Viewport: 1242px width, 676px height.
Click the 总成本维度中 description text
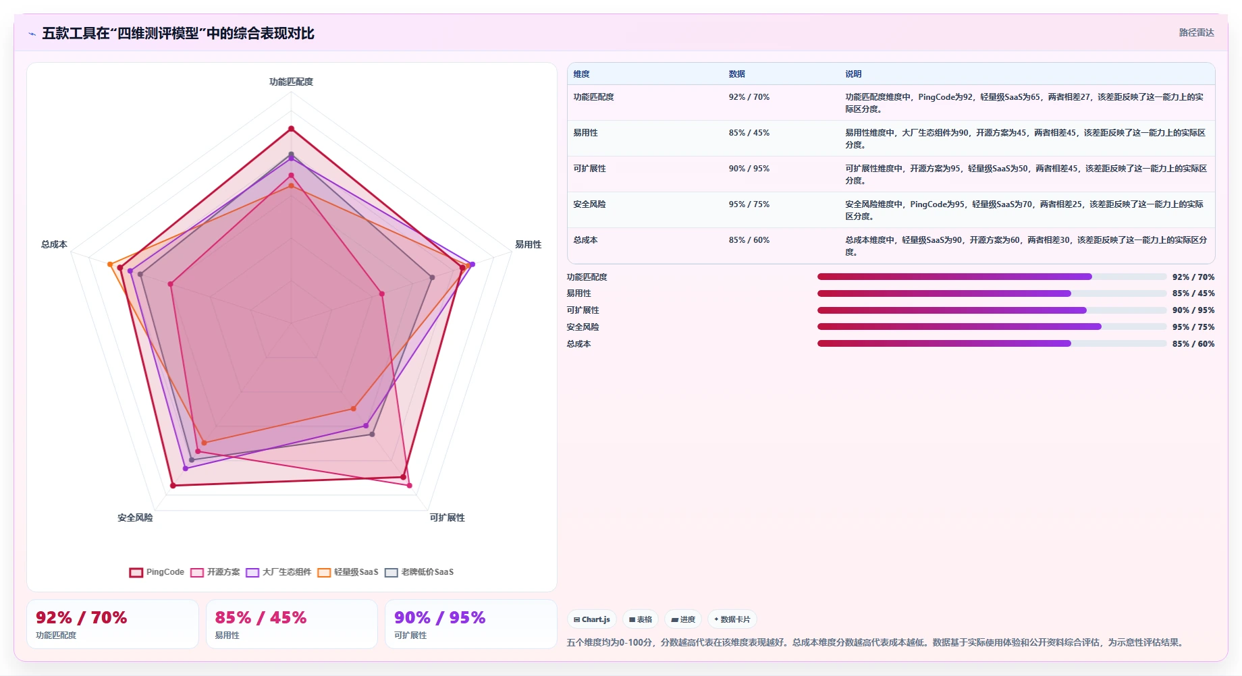pos(1026,246)
